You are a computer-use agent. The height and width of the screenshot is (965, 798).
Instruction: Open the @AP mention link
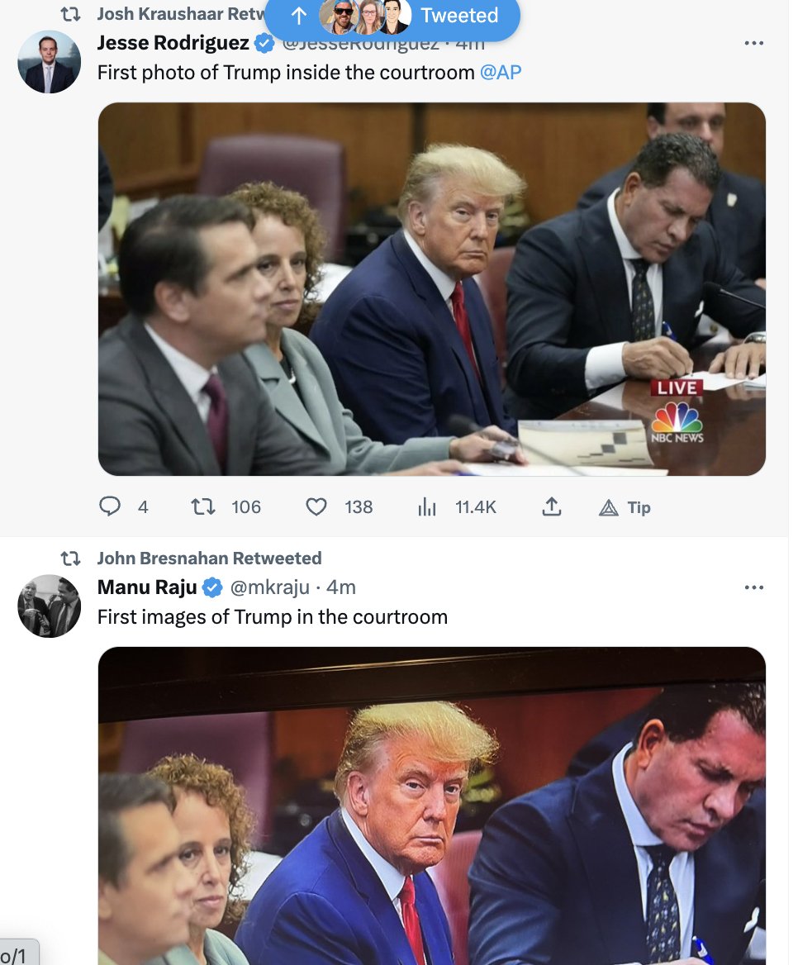[x=501, y=73]
